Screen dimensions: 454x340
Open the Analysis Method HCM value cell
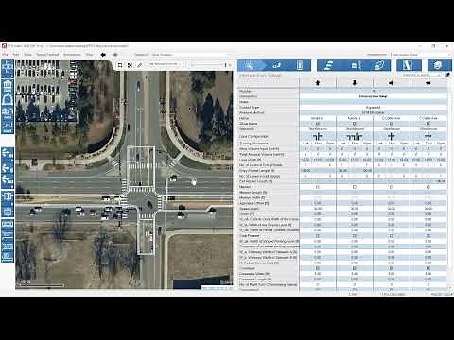373,112
